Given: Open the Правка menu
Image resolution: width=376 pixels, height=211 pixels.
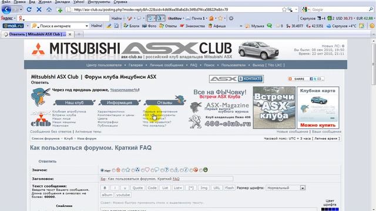Looking at the screenshot, I should click(19, 2).
